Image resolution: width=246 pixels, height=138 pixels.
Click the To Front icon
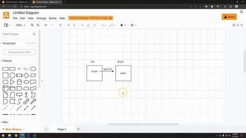tap(68, 25)
